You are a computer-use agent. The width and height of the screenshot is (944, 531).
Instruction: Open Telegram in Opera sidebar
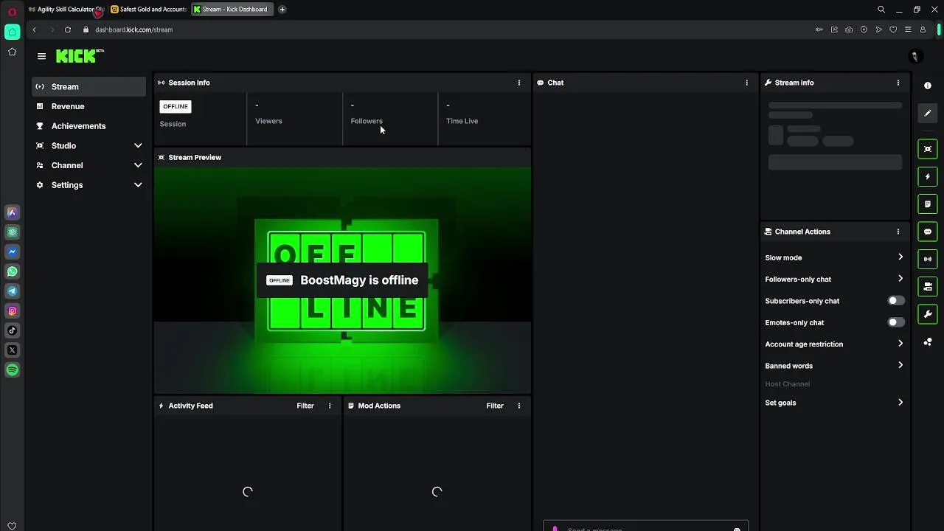pos(12,291)
